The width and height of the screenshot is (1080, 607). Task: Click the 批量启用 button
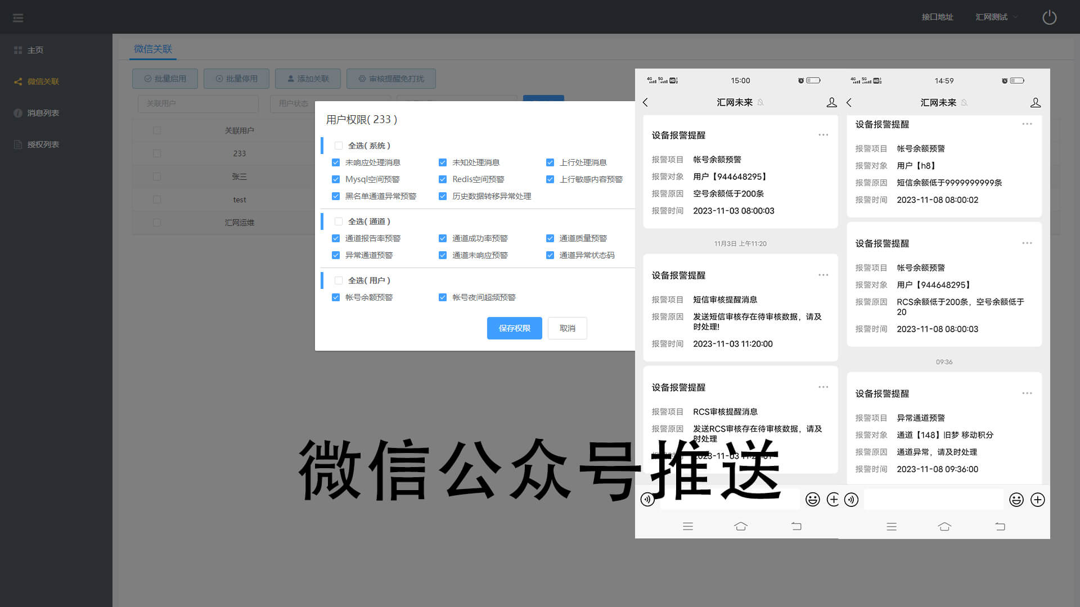[x=165, y=79]
